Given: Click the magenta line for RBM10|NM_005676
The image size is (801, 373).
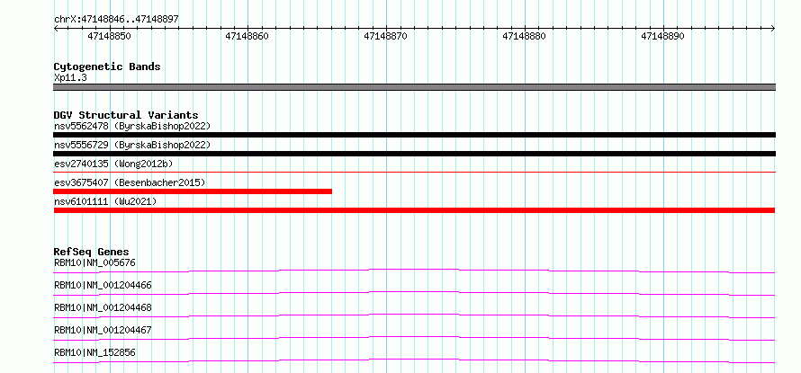Looking at the screenshot, I should click(414, 271).
